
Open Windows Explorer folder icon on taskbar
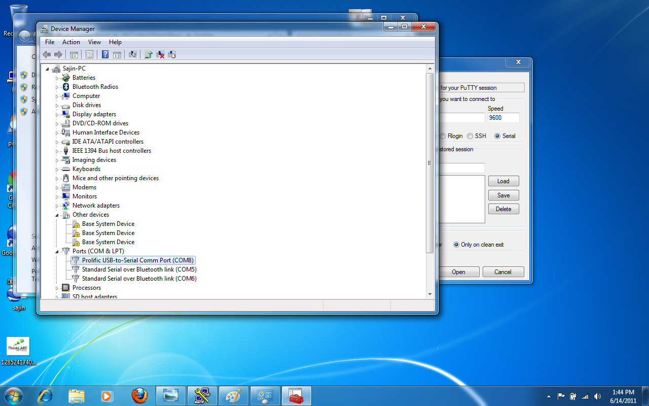(77, 396)
